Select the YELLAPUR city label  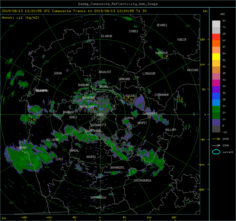(x=52, y=140)
